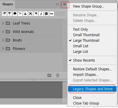Choose the pine tree recent shape
Viewport: 118px width, 108px height.
coord(25,14)
